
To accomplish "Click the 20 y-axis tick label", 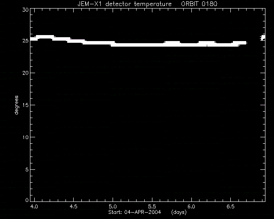I will 26,73.
